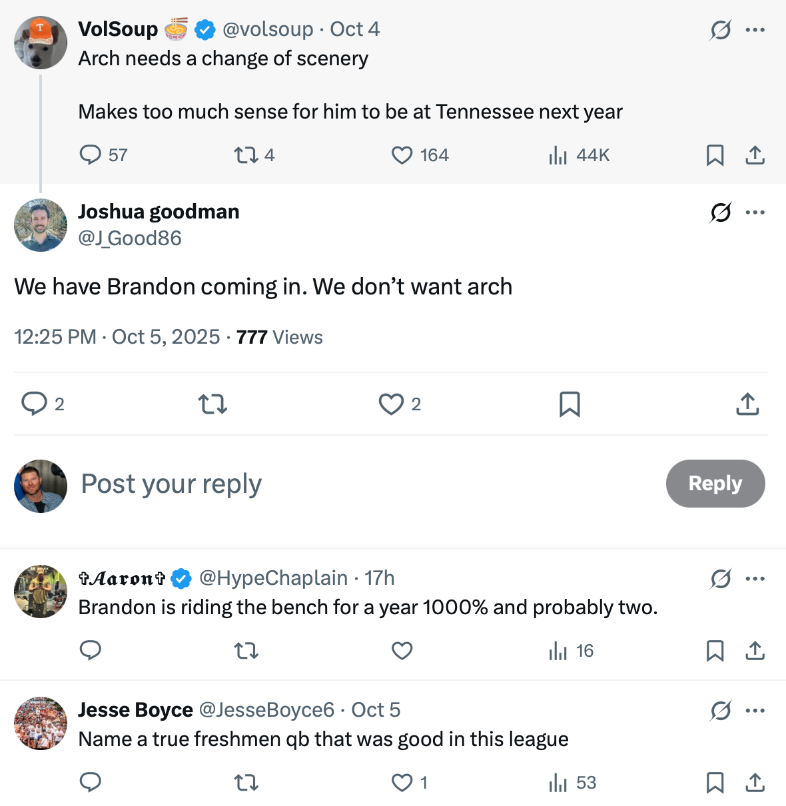
Task: Like Jesse Boyce's reply
Action: pyautogui.click(x=402, y=783)
